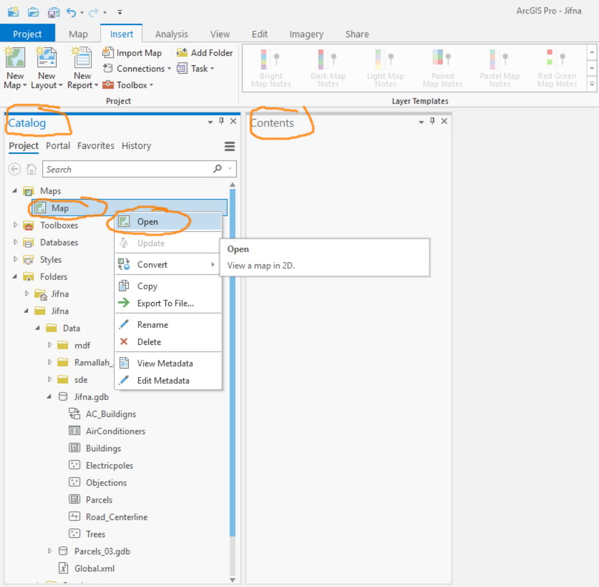Open the Customize Quick Access Toolbar arrow
The image size is (599, 587).
coord(120,13)
